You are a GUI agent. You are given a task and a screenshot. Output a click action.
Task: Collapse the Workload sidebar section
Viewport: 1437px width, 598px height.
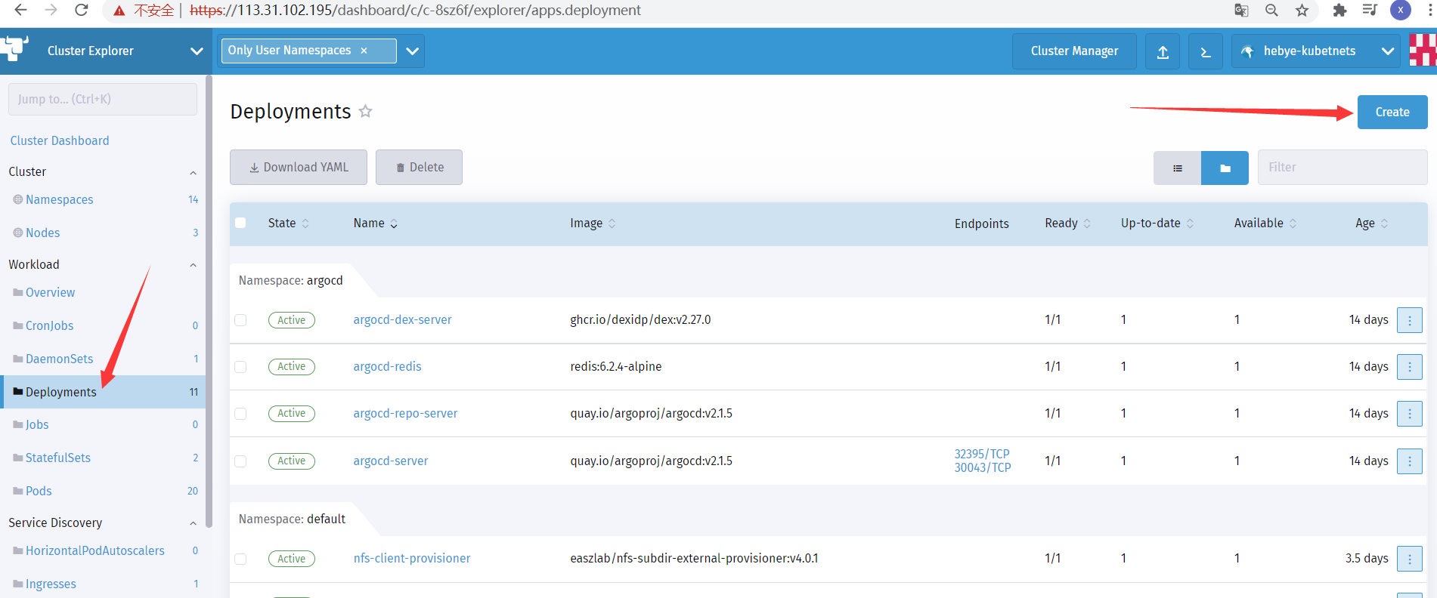pos(193,265)
